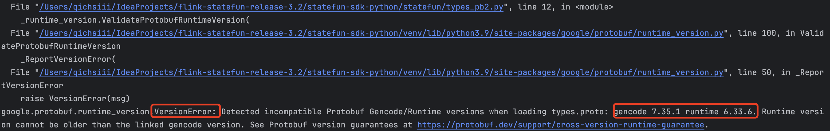This screenshot has height=131, width=830.
Task: Click the "line 12, in <module>" text
Action: 565,7
